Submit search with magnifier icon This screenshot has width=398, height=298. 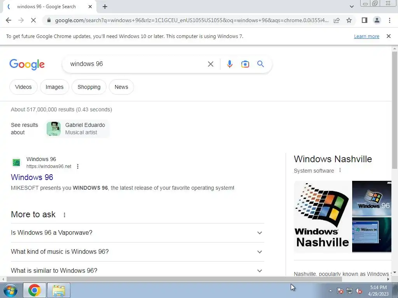click(x=260, y=64)
